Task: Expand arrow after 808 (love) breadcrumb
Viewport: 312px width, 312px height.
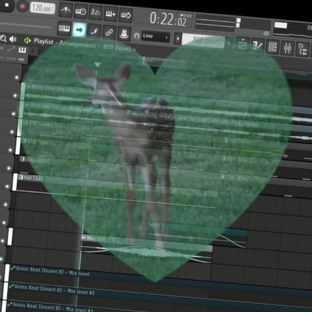Action: point(134,49)
